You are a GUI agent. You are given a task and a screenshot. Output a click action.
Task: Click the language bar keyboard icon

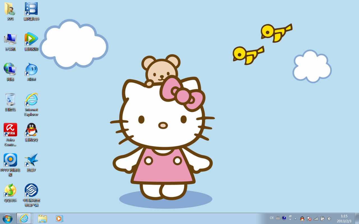pyautogui.click(x=278, y=218)
